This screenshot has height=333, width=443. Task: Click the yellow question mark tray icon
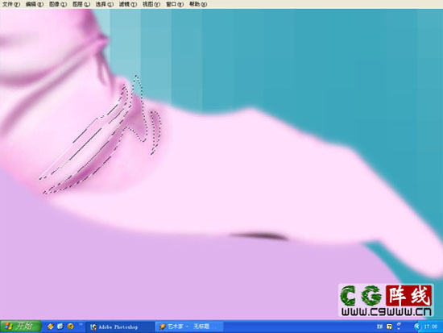(x=389, y=327)
